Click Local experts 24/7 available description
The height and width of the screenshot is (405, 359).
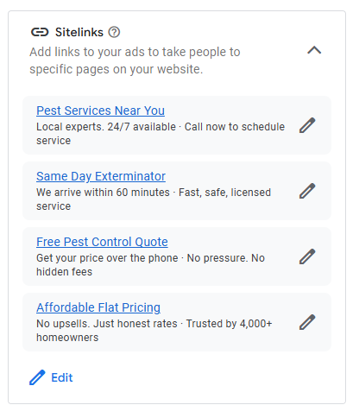(106, 127)
